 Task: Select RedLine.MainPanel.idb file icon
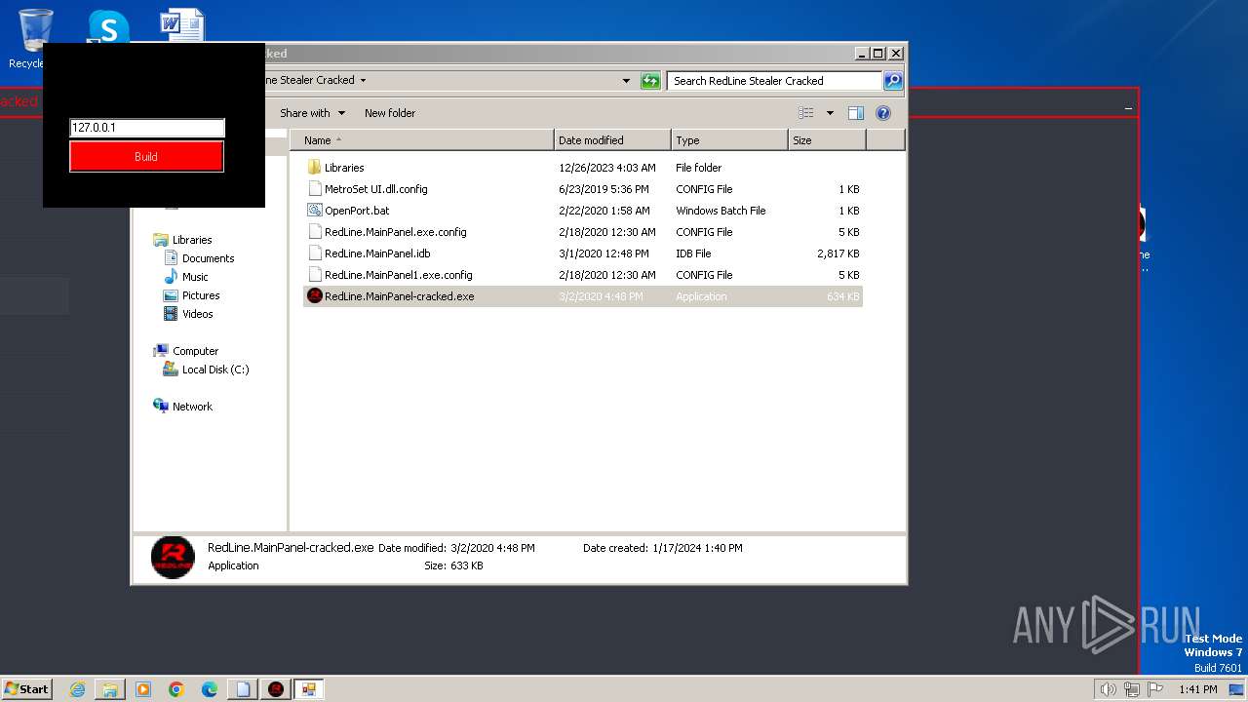[x=314, y=253]
